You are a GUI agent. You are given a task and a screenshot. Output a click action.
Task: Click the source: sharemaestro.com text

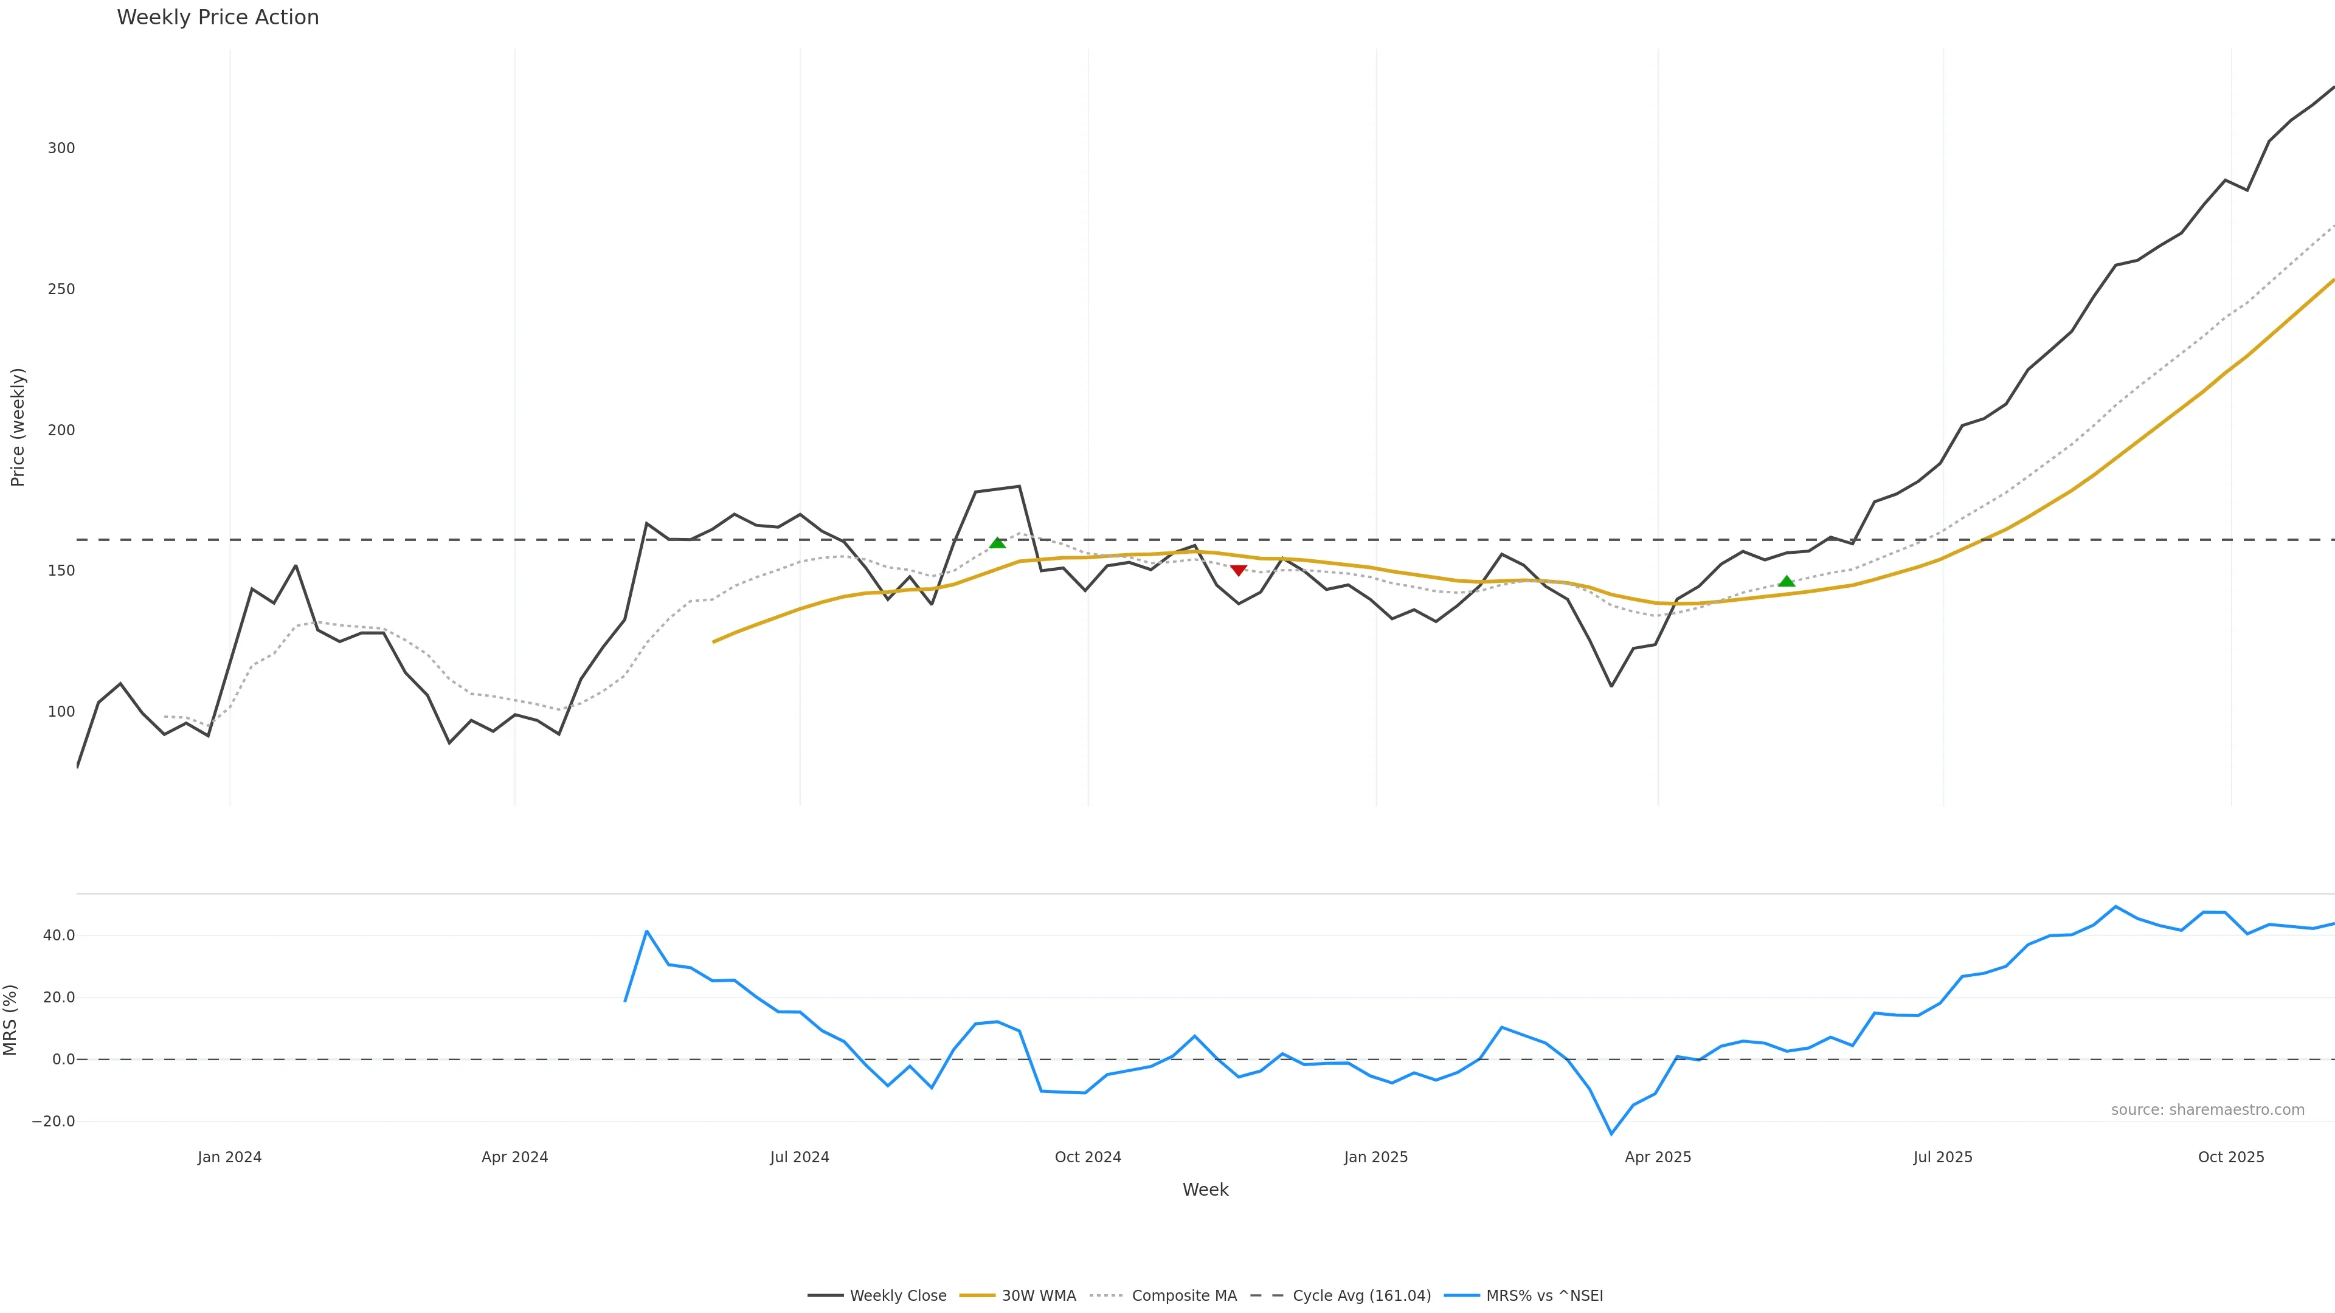[2207, 1110]
